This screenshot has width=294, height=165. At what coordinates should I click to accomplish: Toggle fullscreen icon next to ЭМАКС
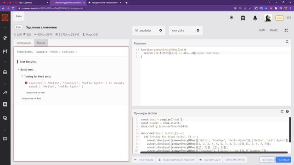(x=286, y=30)
